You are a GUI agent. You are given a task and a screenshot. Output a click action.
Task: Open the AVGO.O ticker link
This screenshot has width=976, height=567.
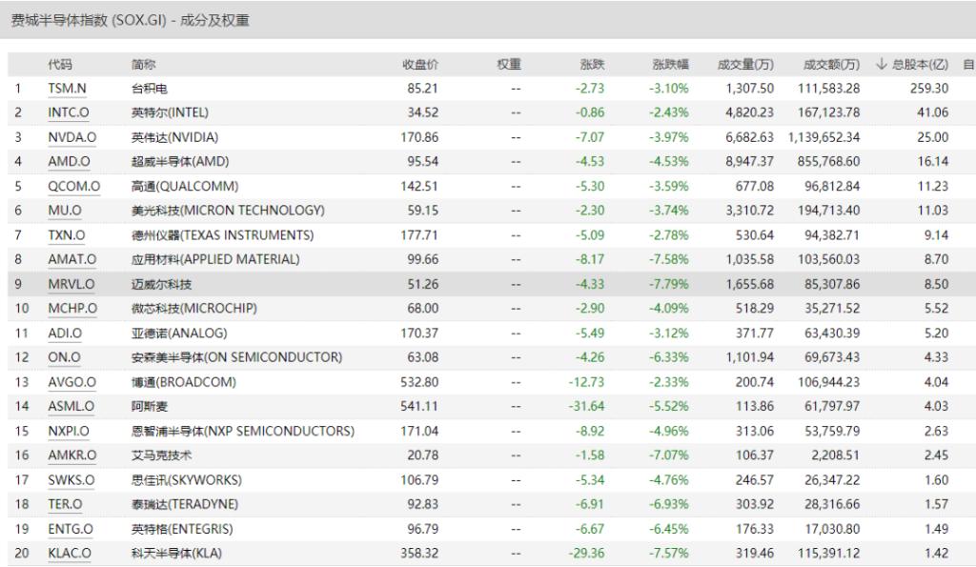pyautogui.click(x=72, y=382)
